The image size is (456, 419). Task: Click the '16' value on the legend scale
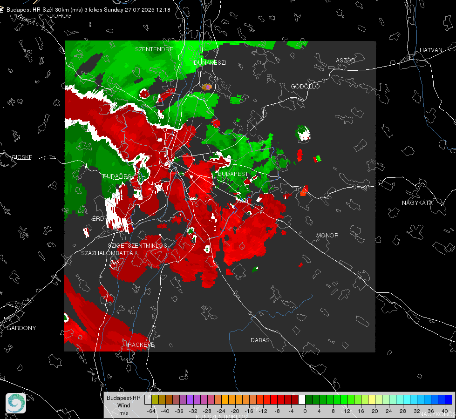(361, 411)
